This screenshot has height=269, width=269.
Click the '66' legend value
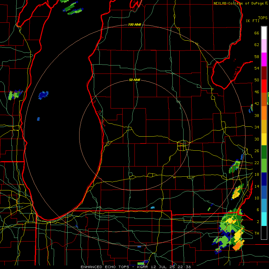tap(257, 33)
